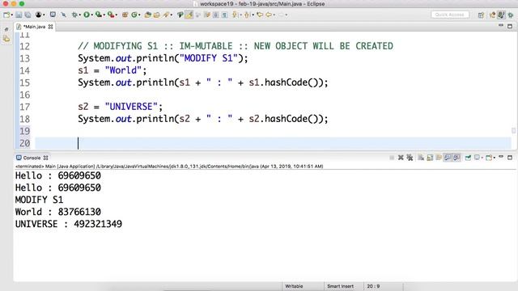Click the 20 : 9 cursor position indicator
The height and width of the screenshot is (291, 518).
[x=373, y=286]
